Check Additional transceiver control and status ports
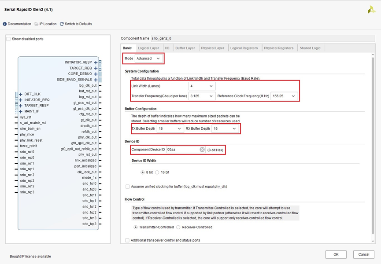Image resolution: width=381 pixels, height=264 pixels. pyautogui.click(x=128, y=240)
